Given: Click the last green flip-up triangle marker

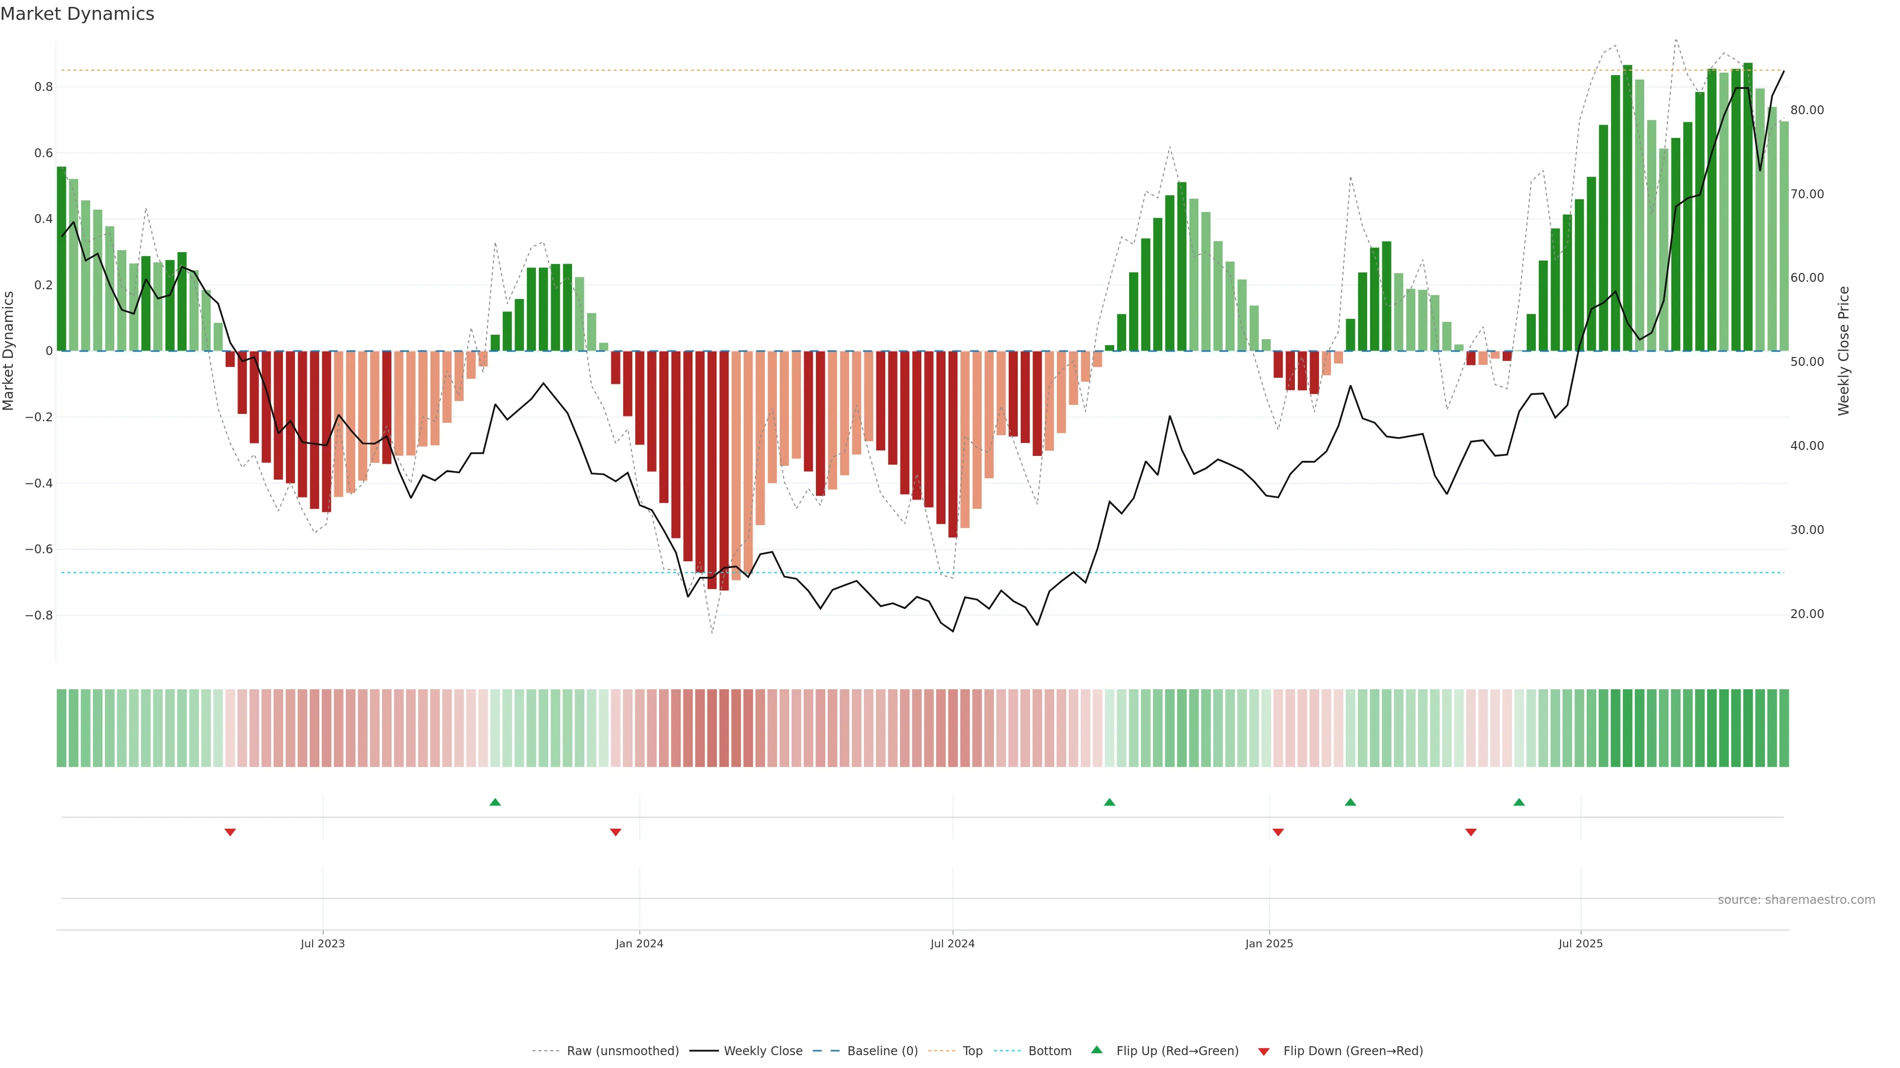Looking at the screenshot, I should click(x=1519, y=802).
